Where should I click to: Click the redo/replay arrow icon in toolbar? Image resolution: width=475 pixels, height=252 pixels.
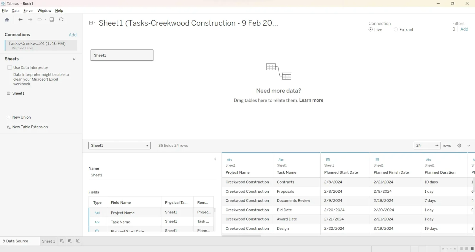tap(39, 20)
